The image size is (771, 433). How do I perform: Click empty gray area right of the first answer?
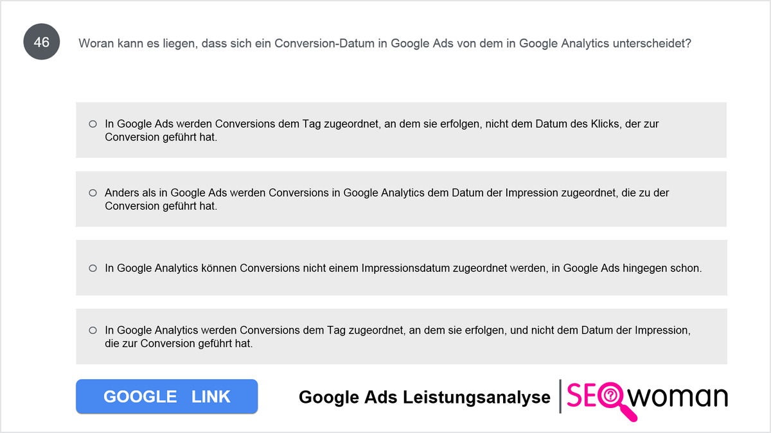[x=693, y=130]
